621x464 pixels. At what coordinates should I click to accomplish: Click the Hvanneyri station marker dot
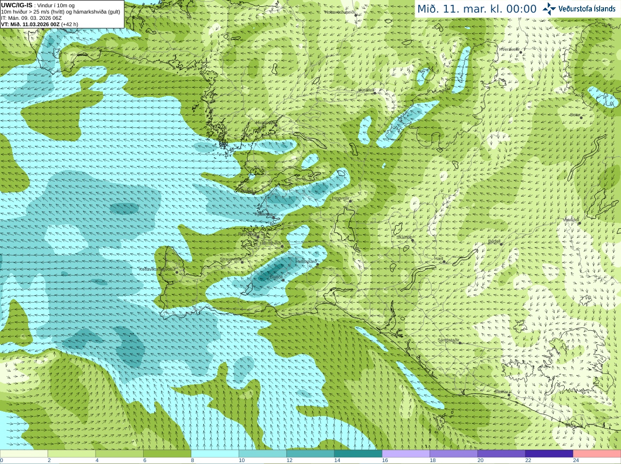coord(276,125)
